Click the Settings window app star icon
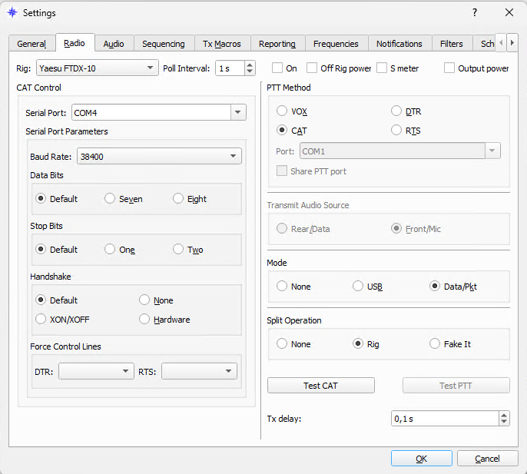 coord(12,13)
